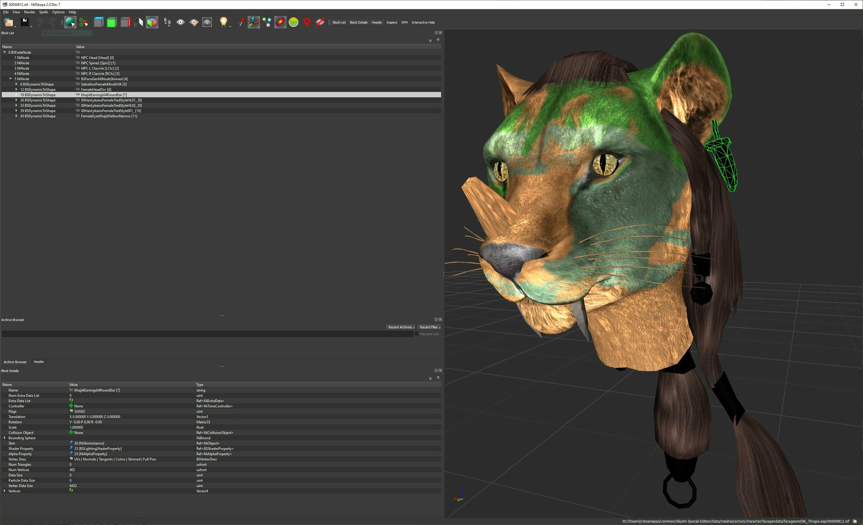The width and height of the screenshot is (863, 525).
Task: Switch to front view green cube
Action: 112,22
